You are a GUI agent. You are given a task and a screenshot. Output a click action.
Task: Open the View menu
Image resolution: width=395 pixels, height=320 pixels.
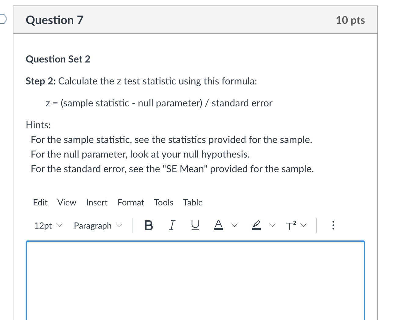(67, 202)
